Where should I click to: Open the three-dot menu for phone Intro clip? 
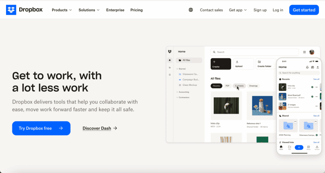(x=316, y=87)
